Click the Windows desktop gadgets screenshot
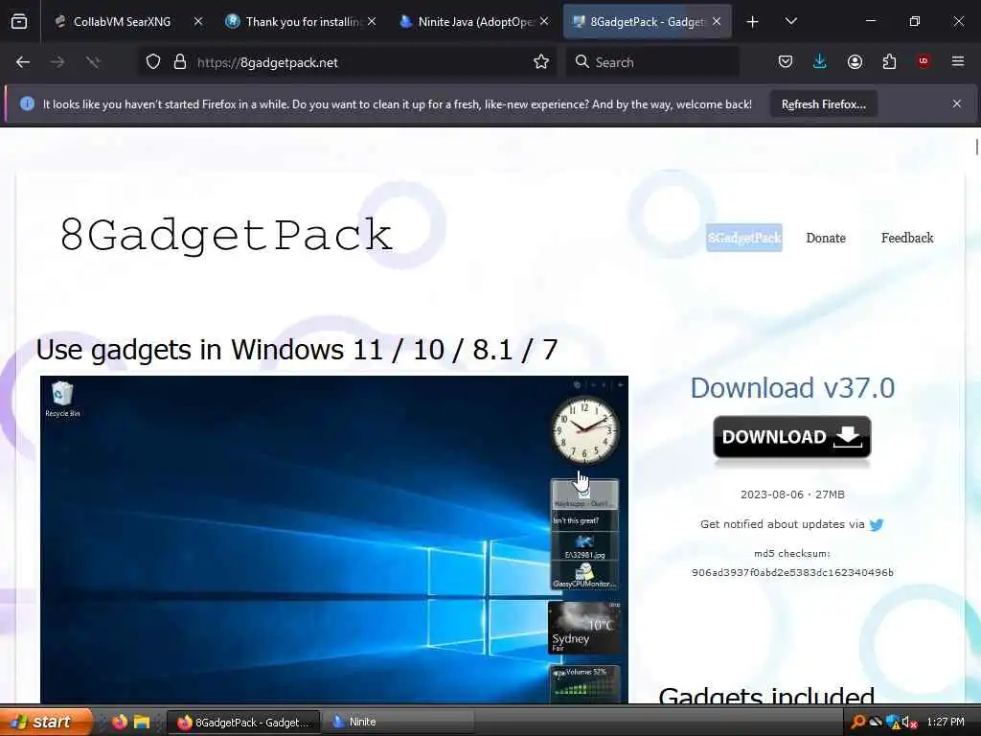 334,539
